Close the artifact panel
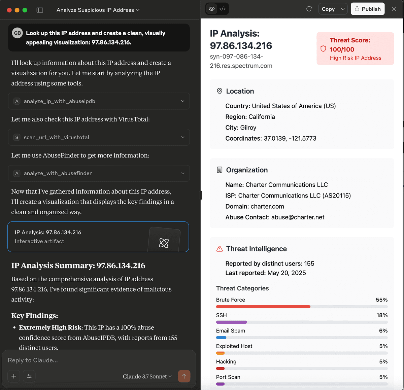 394,9
